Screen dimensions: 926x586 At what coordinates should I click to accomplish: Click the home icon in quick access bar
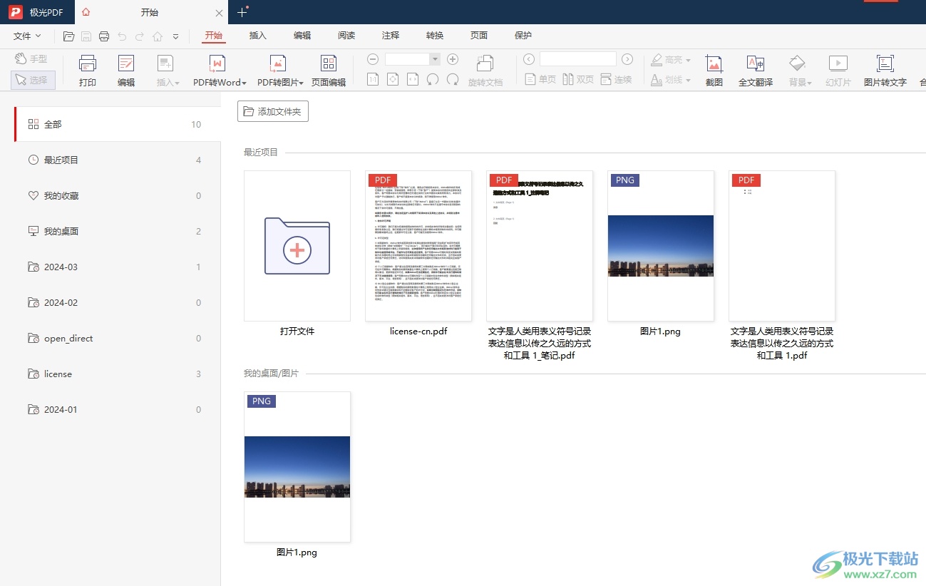(x=158, y=36)
